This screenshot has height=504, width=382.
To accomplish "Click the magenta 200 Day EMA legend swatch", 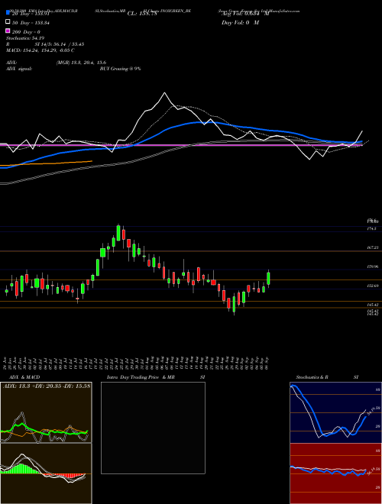I will [8, 31].
